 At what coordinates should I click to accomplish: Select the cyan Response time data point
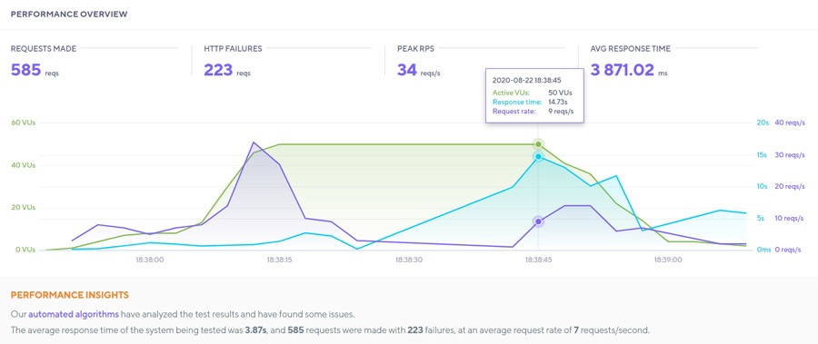pos(538,156)
